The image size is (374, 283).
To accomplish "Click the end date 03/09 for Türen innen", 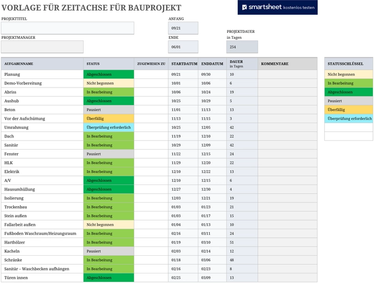I will pyautogui.click(x=212, y=277).
